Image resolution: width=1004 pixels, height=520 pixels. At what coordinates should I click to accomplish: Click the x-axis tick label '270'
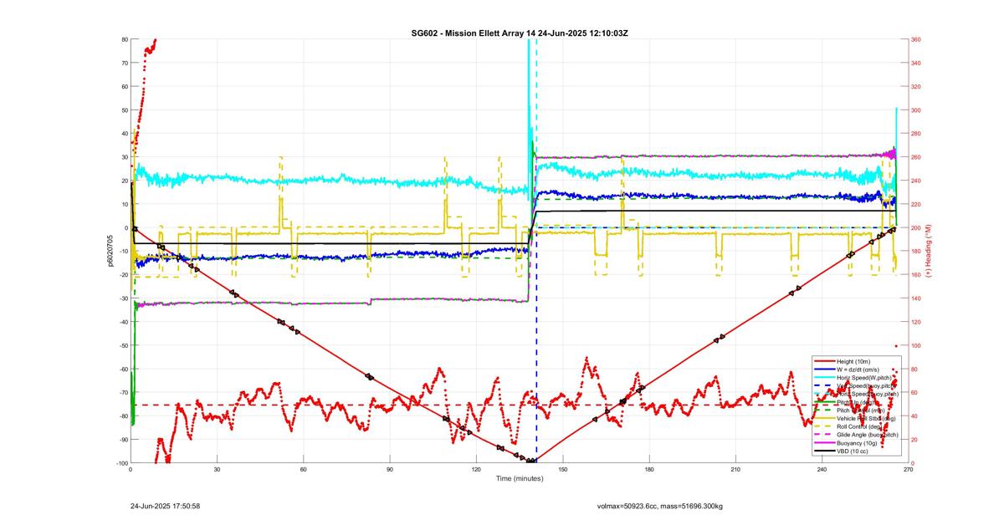point(908,470)
